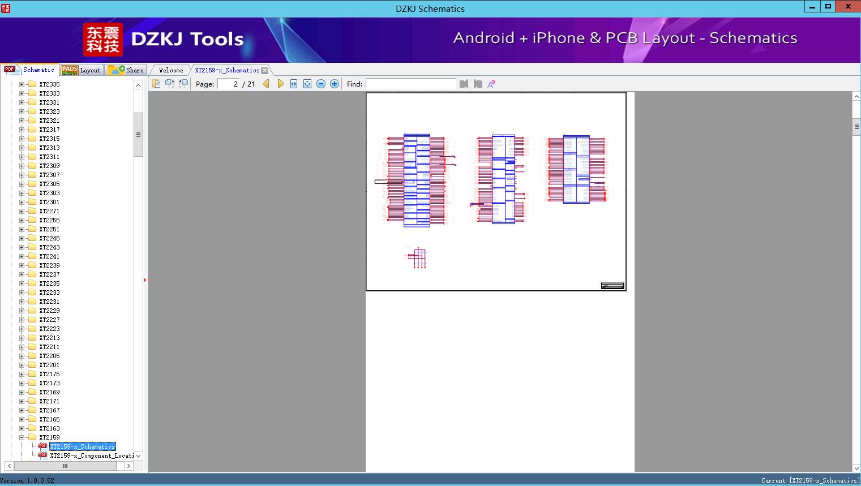Click the tree horizontal scrollbar thumb
The image size is (861, 486).
[65, 466]
